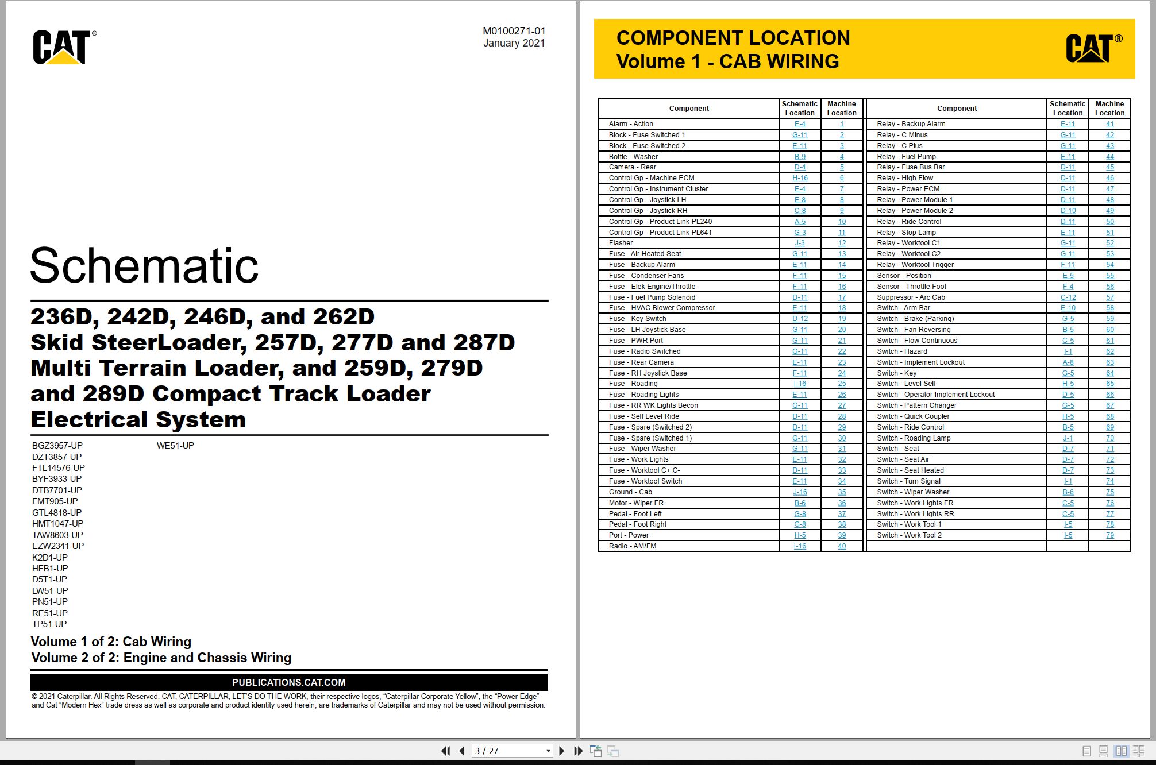Click machine location 27 for RR WK Lights Becon
The width and height of the screenshot is (1156, 765).
click(x=842, y=405)
